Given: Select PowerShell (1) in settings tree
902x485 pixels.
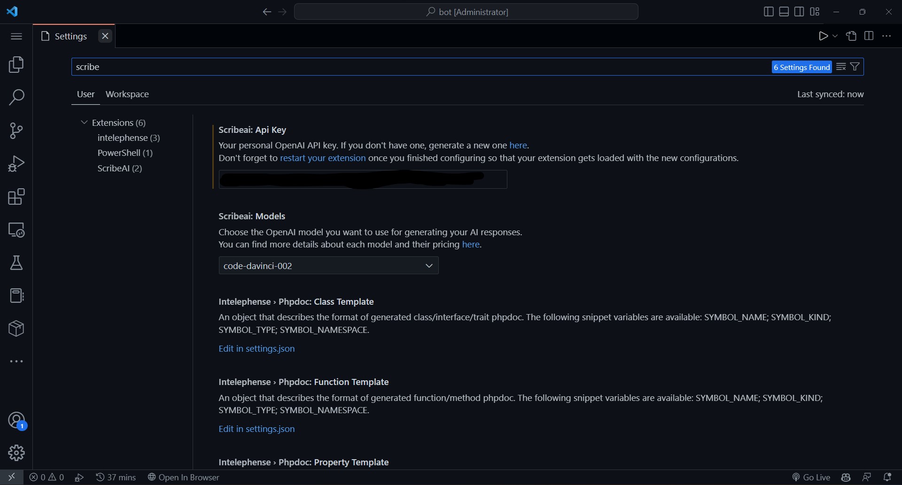Looking at the screenshot, I should 125,153.
